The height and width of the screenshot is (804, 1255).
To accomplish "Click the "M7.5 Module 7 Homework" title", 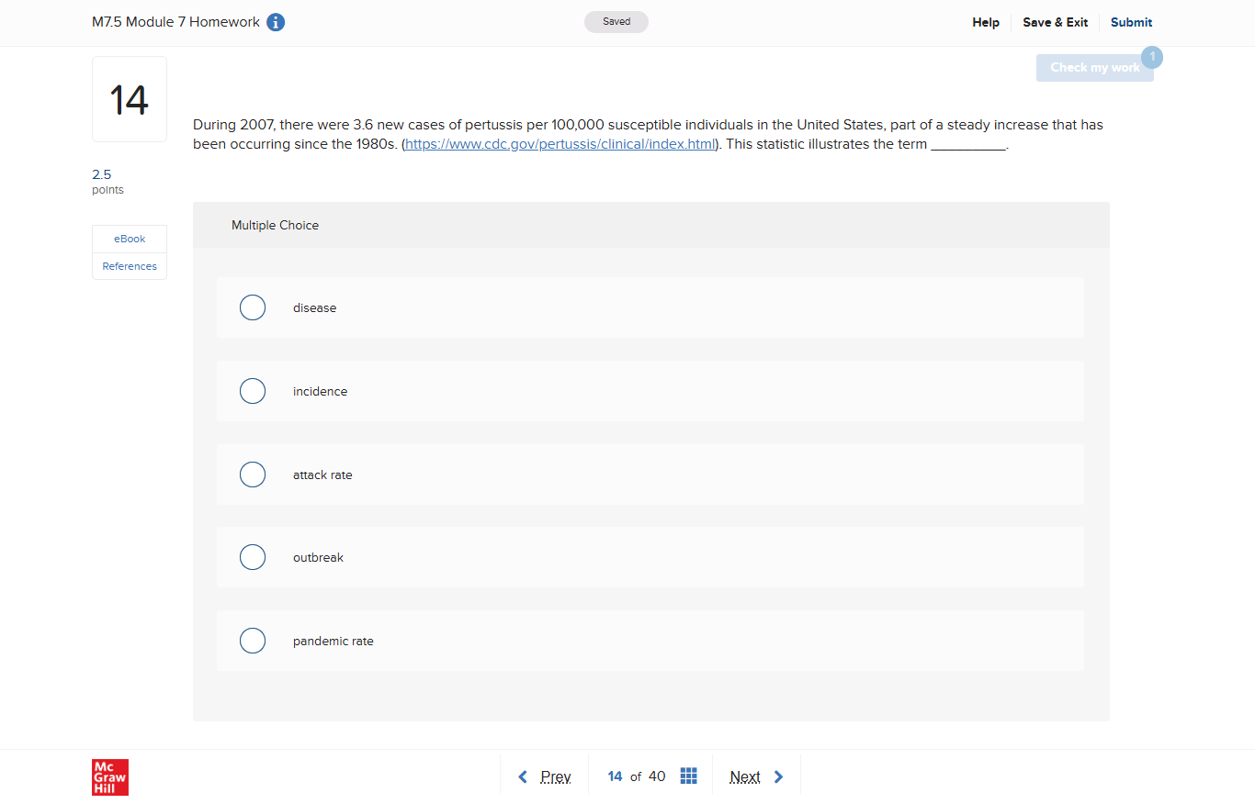I will [175, 22].
